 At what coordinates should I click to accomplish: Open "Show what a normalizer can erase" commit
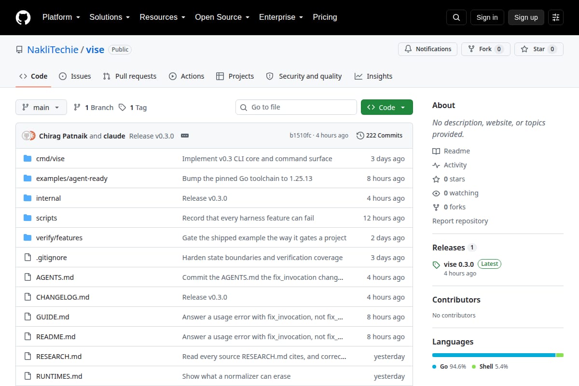pyautogui.click(x=236, y=376)
